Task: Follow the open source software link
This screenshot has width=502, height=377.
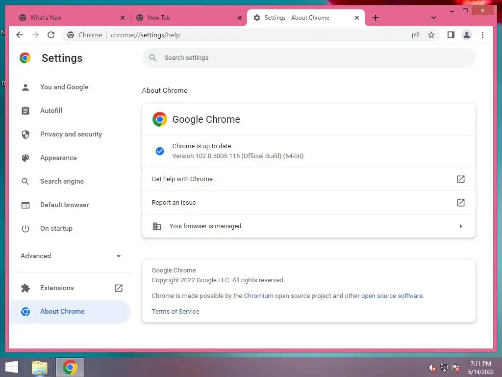Action: (392, 296)
